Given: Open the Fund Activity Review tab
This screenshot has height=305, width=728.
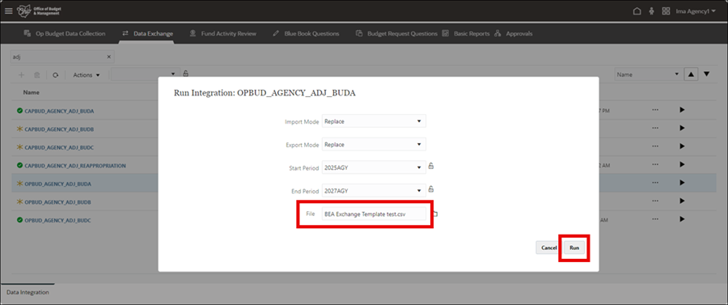Looking at the screenshot, I should (223, 33).
